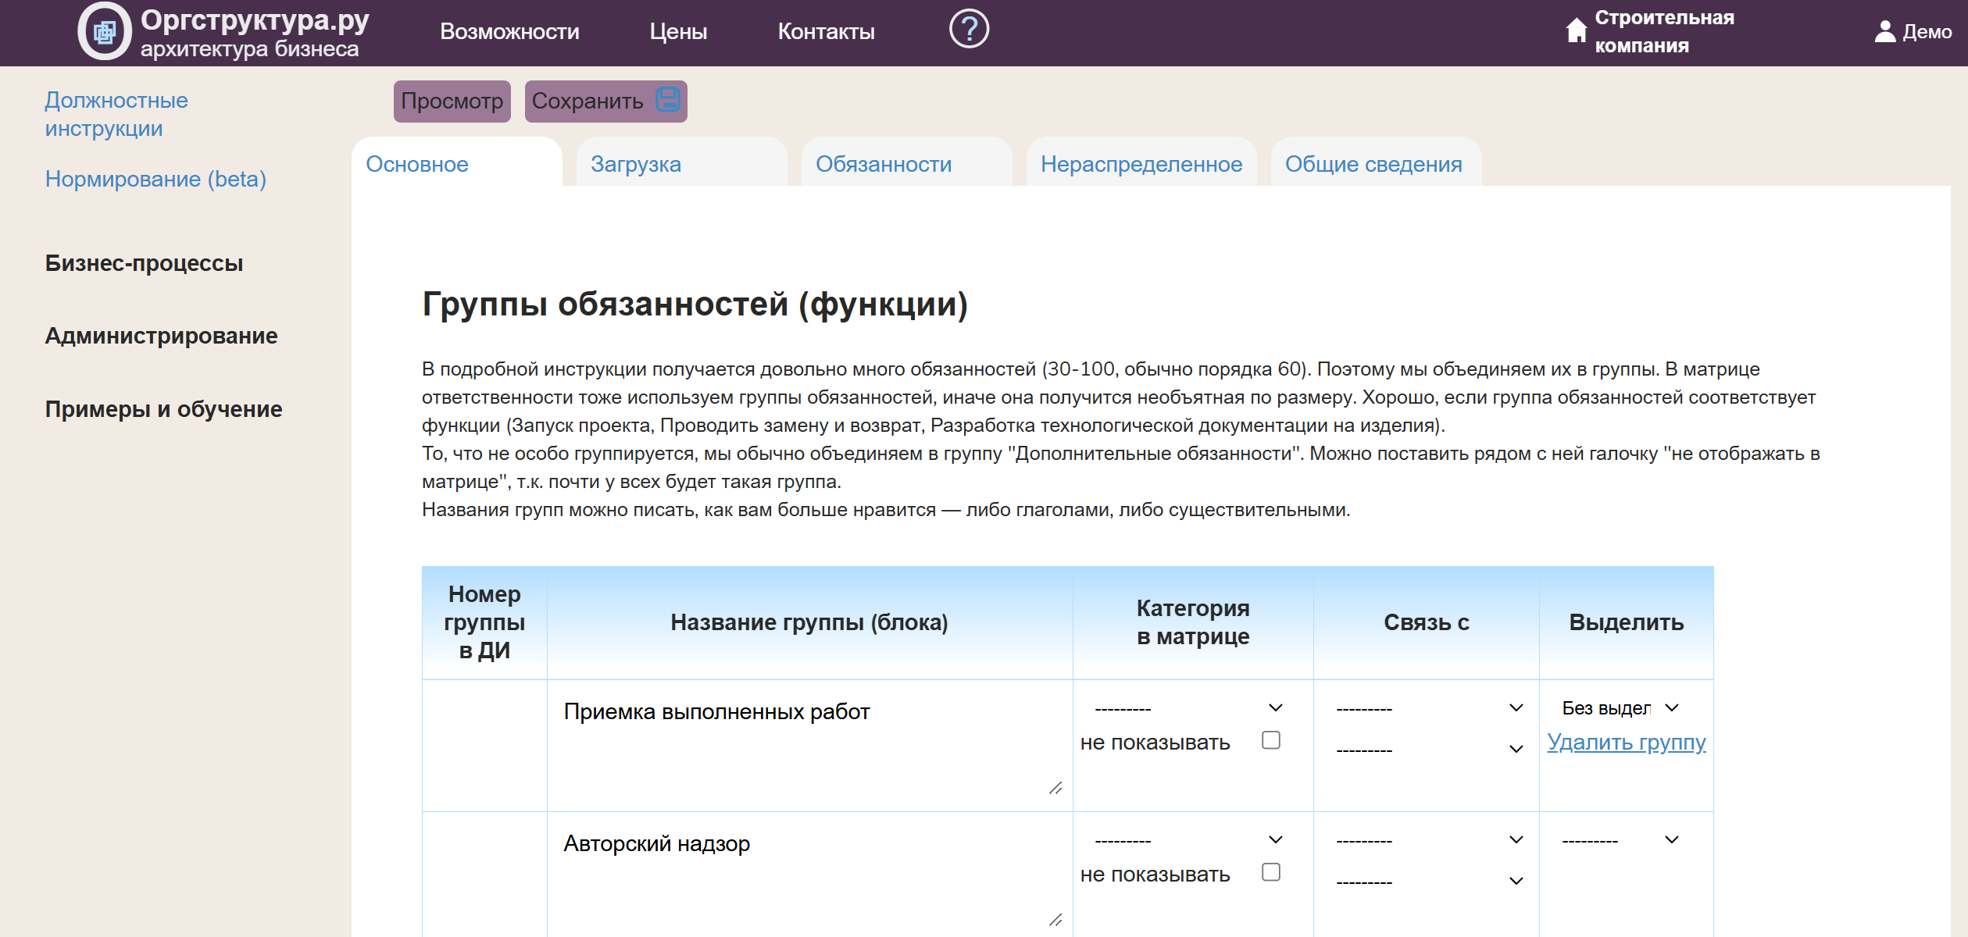Open category dropdown for Авторский надзор

[x=1189, y=840]
